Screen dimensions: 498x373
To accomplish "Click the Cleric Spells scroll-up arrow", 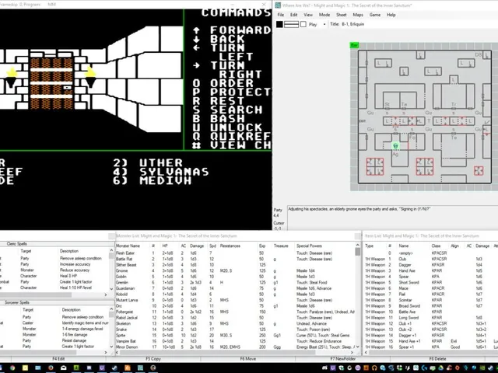I will pyautogui.click(x=111, y=250).
